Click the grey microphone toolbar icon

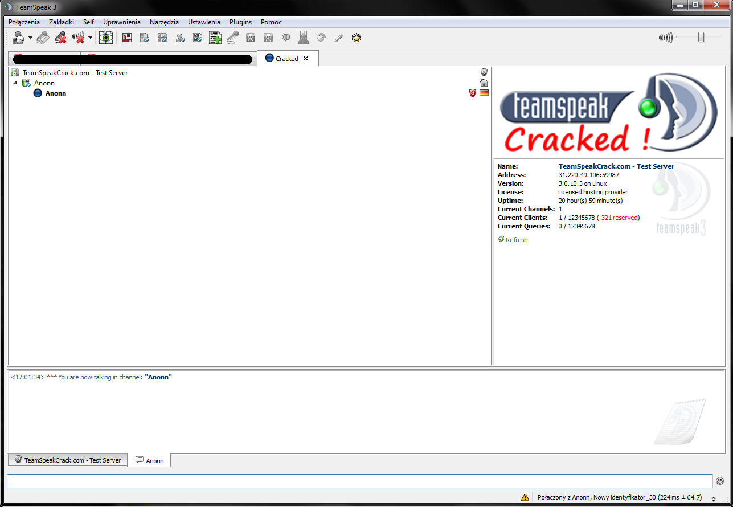[x=232, y=38]
